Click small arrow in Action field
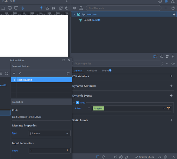Viewport: 177px width, 159px height. pyautogui.click(x=164, y=108)
